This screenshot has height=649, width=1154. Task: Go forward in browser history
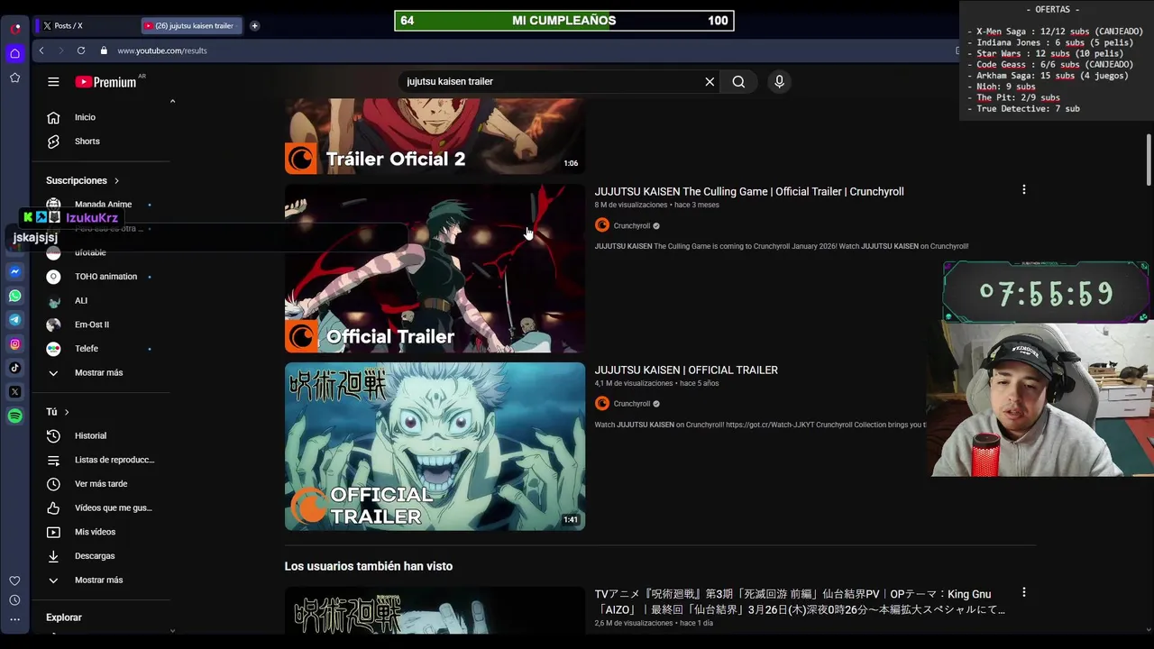click(x=60, y=50)
